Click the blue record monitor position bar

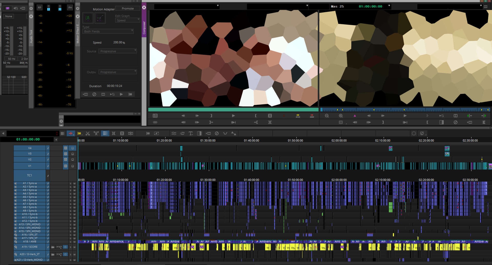tap(405, 110)
